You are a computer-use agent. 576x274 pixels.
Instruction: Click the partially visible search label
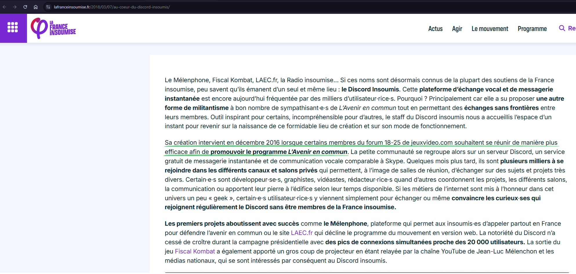click(571, 28)
